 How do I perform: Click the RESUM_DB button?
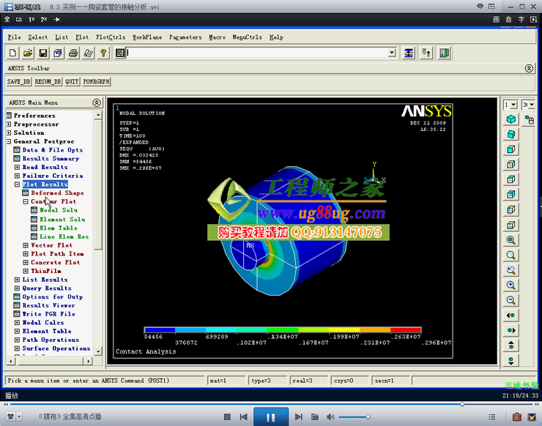coord(48,82)
